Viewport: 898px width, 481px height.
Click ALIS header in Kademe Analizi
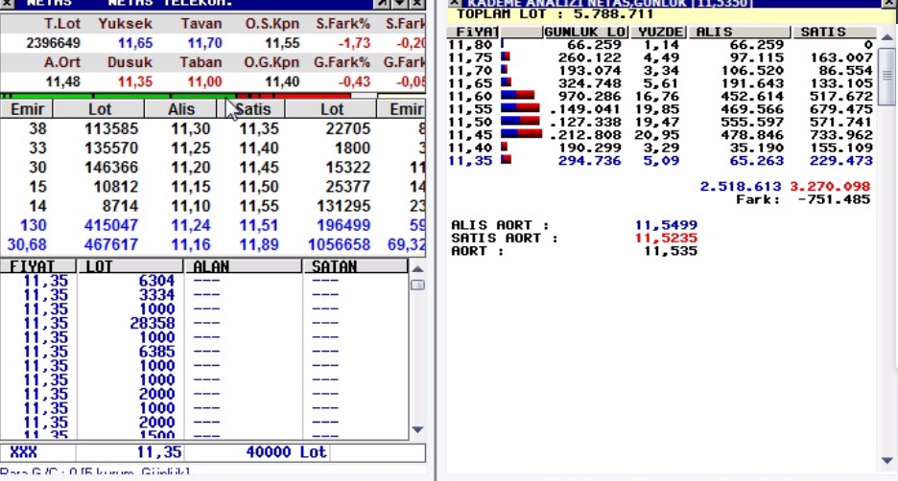[x=739, y=33]
